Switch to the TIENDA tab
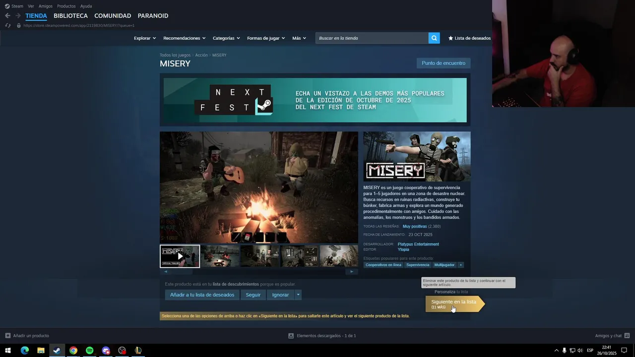The width and height of the screenshot is (635, 357). [36, 16]
